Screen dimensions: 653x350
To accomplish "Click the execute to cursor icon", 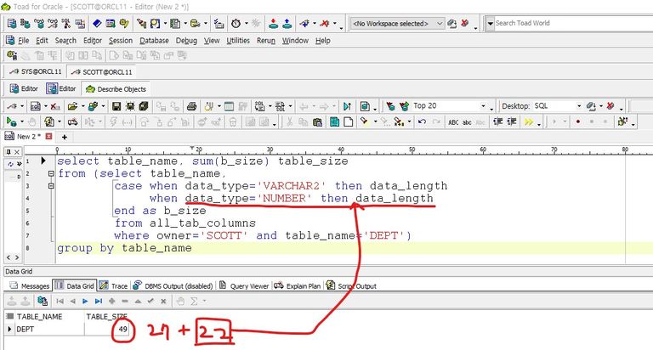I will tap(347, 106).
